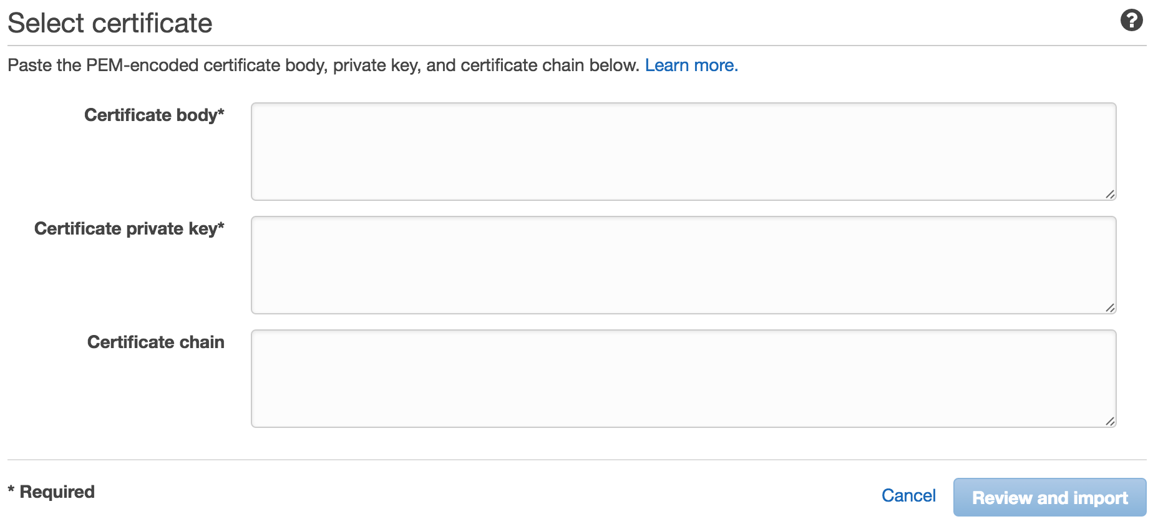Viewport: 1158px width, 529px height.
Task: Follow the Learn more link
Action: (x=691, y=65)
